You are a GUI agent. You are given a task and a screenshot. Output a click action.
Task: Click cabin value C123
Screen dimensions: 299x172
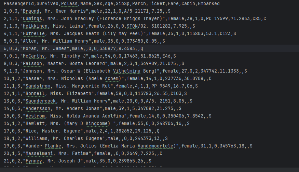(226, 34)
